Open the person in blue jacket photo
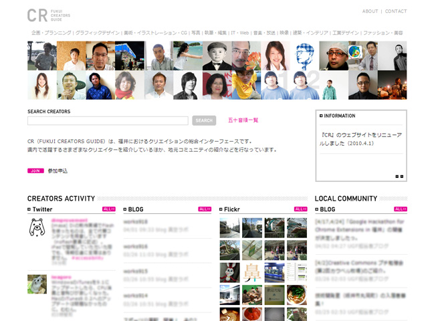434x321 pixels. pyautogui.click(x=100, y=85)
